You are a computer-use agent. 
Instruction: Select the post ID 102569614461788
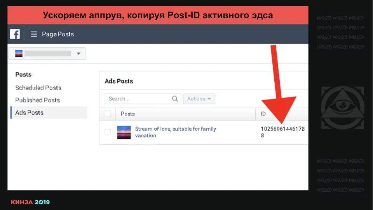[x=282, y=132]
